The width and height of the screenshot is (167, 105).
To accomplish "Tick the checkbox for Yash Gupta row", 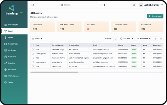I will 32,66.
